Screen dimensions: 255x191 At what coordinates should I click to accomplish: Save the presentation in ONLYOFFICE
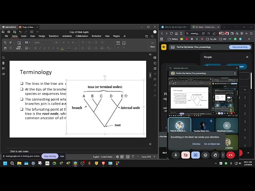tap(3, 32)
